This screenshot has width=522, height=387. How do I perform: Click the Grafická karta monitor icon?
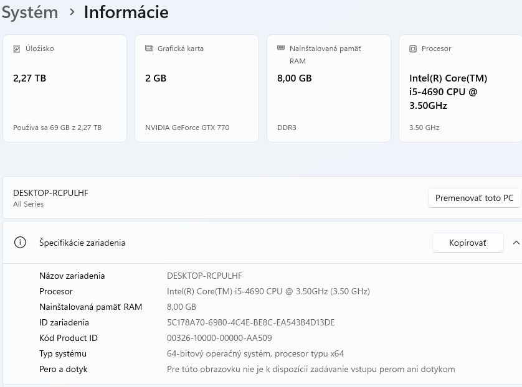coord(149,49)
